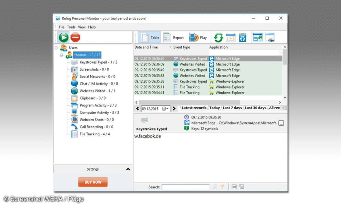Open the Settings panel header
This screenshot has width=341, height=205.
click(x=93, y=169)
